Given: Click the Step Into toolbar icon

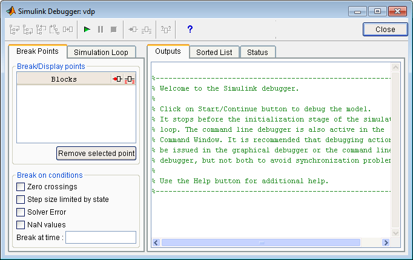Looking at the screenshot, I should pyautogui.click(x=15, y=30).
